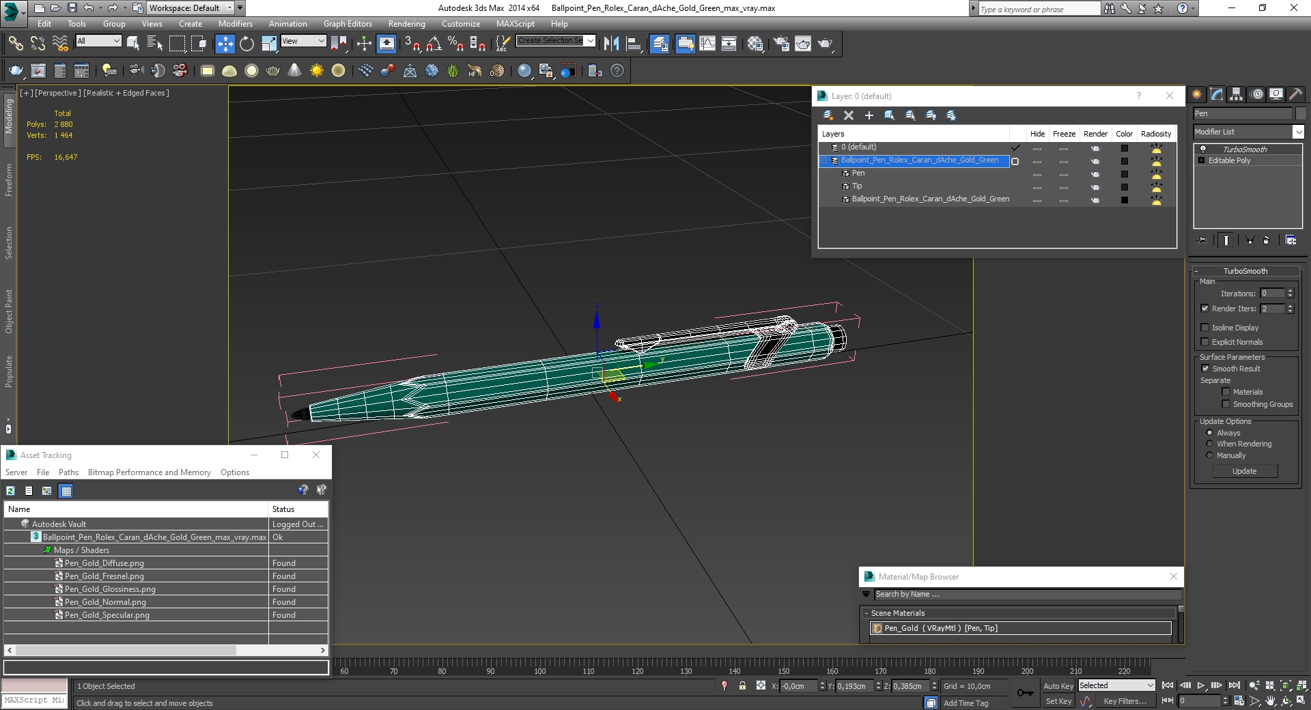Enable Separate by Smoothing Groups checkbox

click(1226, 404)
